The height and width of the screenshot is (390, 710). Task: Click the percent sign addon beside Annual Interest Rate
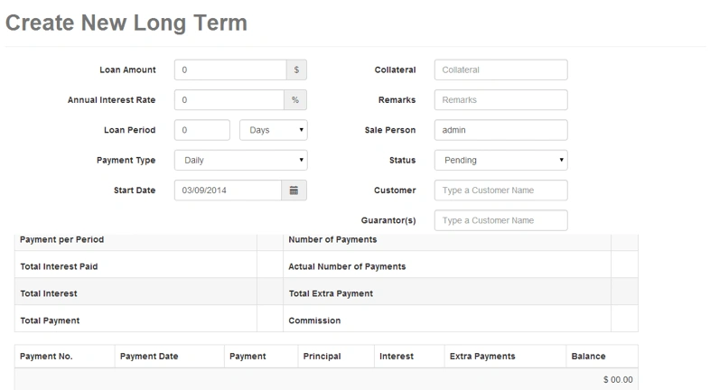pyautogui.click(x=295, y=100)
